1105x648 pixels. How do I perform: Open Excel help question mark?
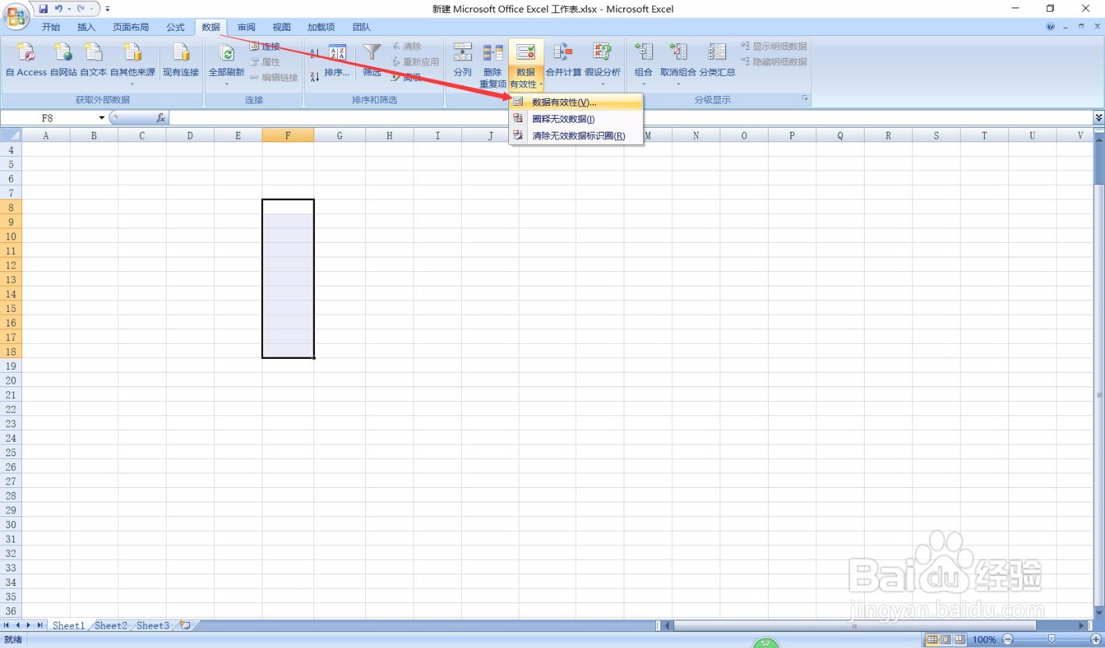click(x=1050, y=27)
